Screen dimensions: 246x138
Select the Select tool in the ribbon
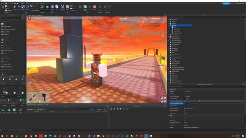pyautogui.click(x=15, y=7)
